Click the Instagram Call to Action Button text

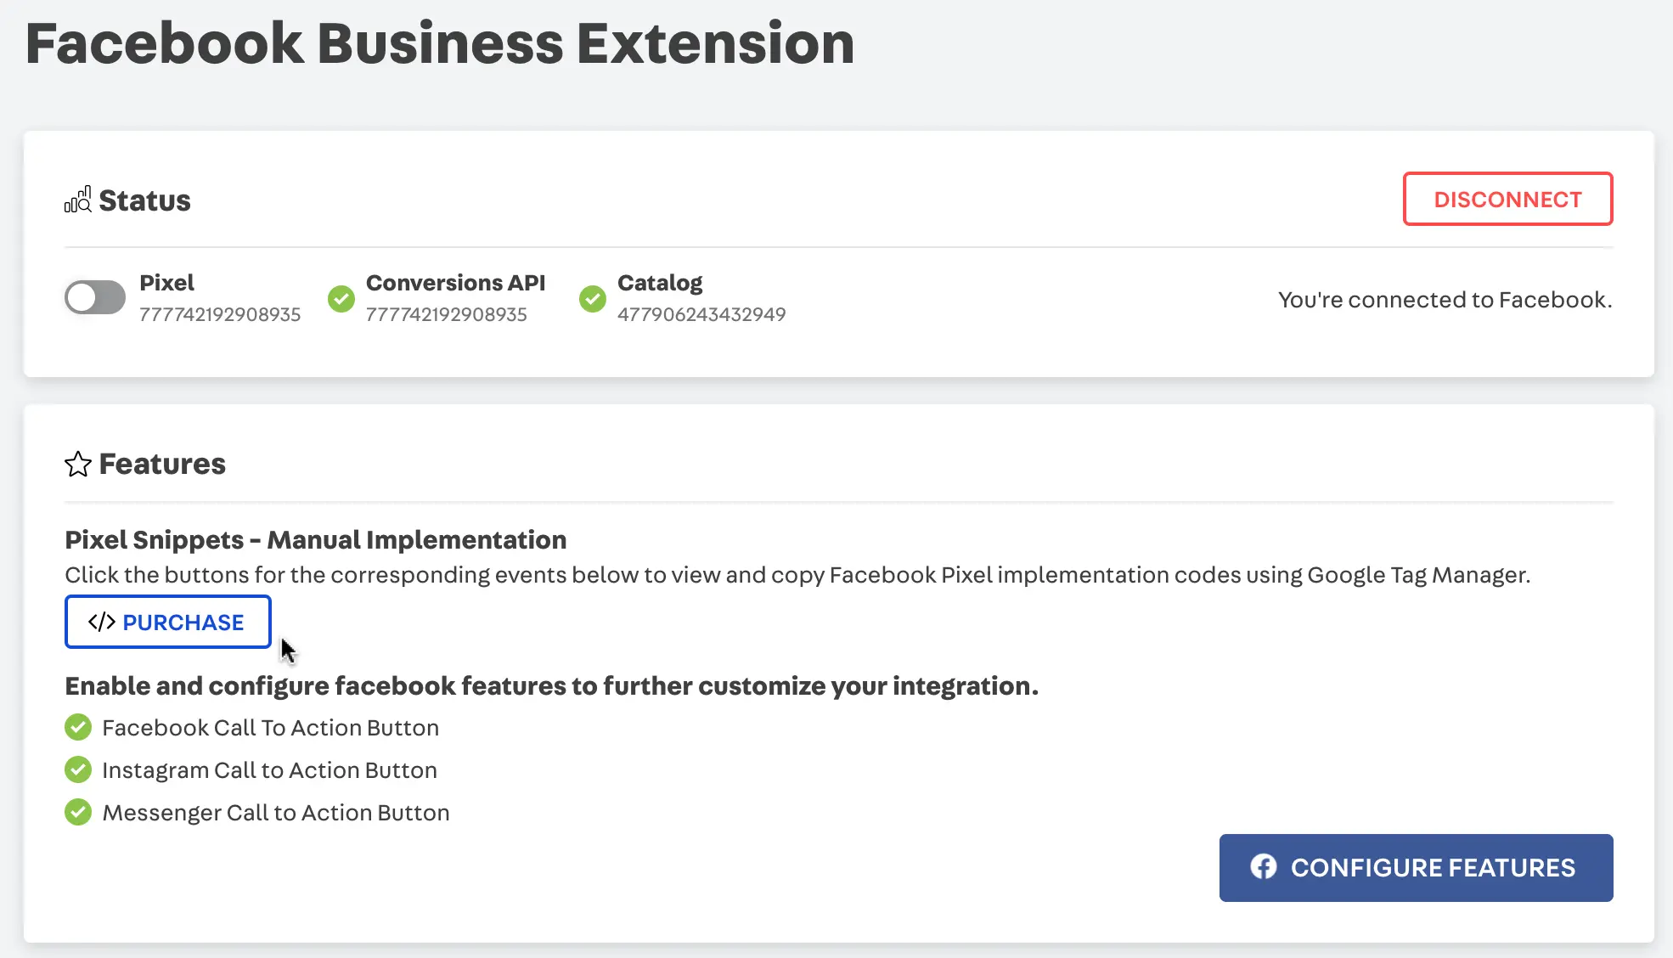click(x=269, y=770)
